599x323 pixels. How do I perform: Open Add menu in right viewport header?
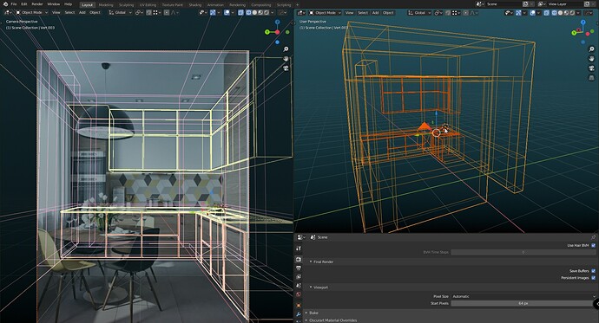tap(376, 13)
